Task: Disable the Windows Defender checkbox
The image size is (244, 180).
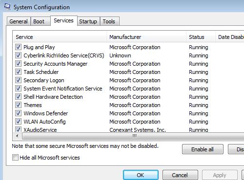Action: coord(18,113)
